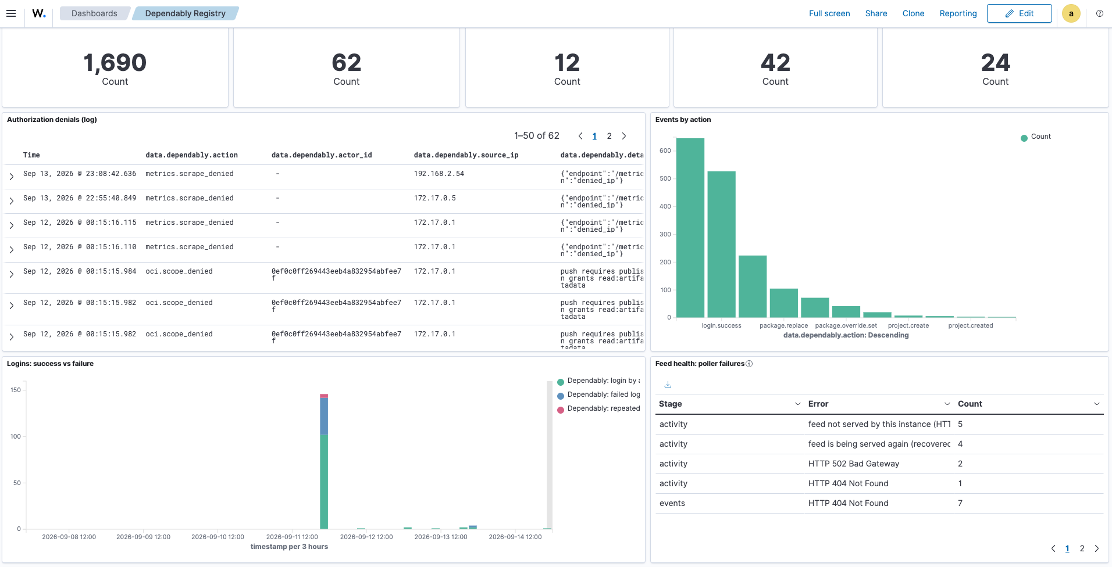
Task: Go to previous page in authorization denials
Action: pyautogui.click(x=580, y=136)
